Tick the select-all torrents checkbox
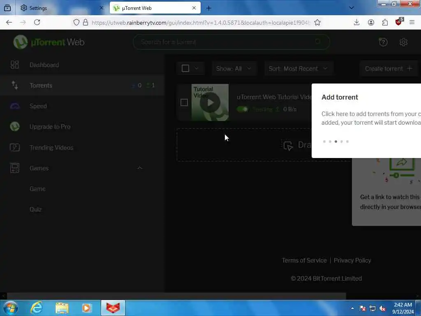This screenshot has height=316, width=421. (185, 69)
